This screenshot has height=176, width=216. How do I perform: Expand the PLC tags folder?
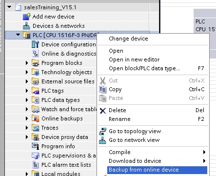[27, 91]
